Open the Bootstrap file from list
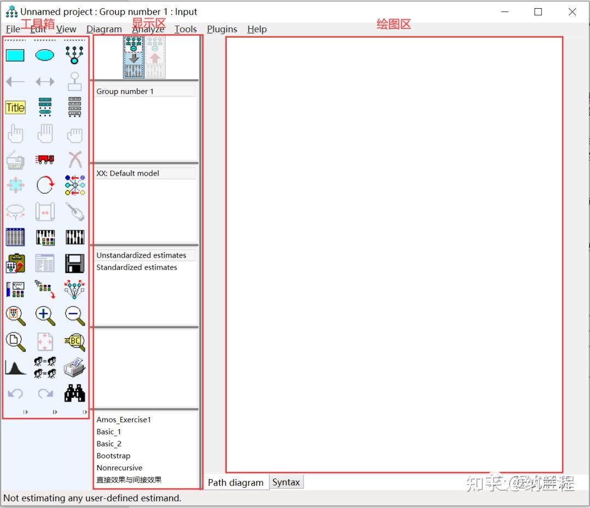The height and width of the screenshot is (508, 590). pos(113,456)
